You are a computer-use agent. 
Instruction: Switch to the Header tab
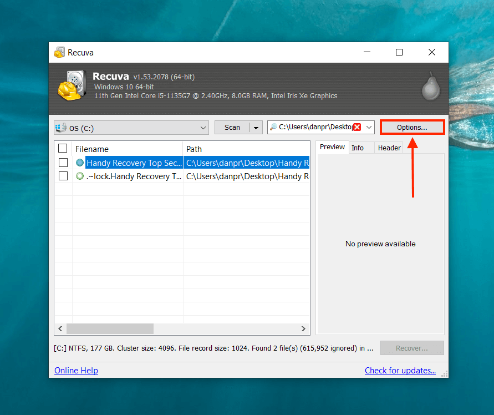389,148
